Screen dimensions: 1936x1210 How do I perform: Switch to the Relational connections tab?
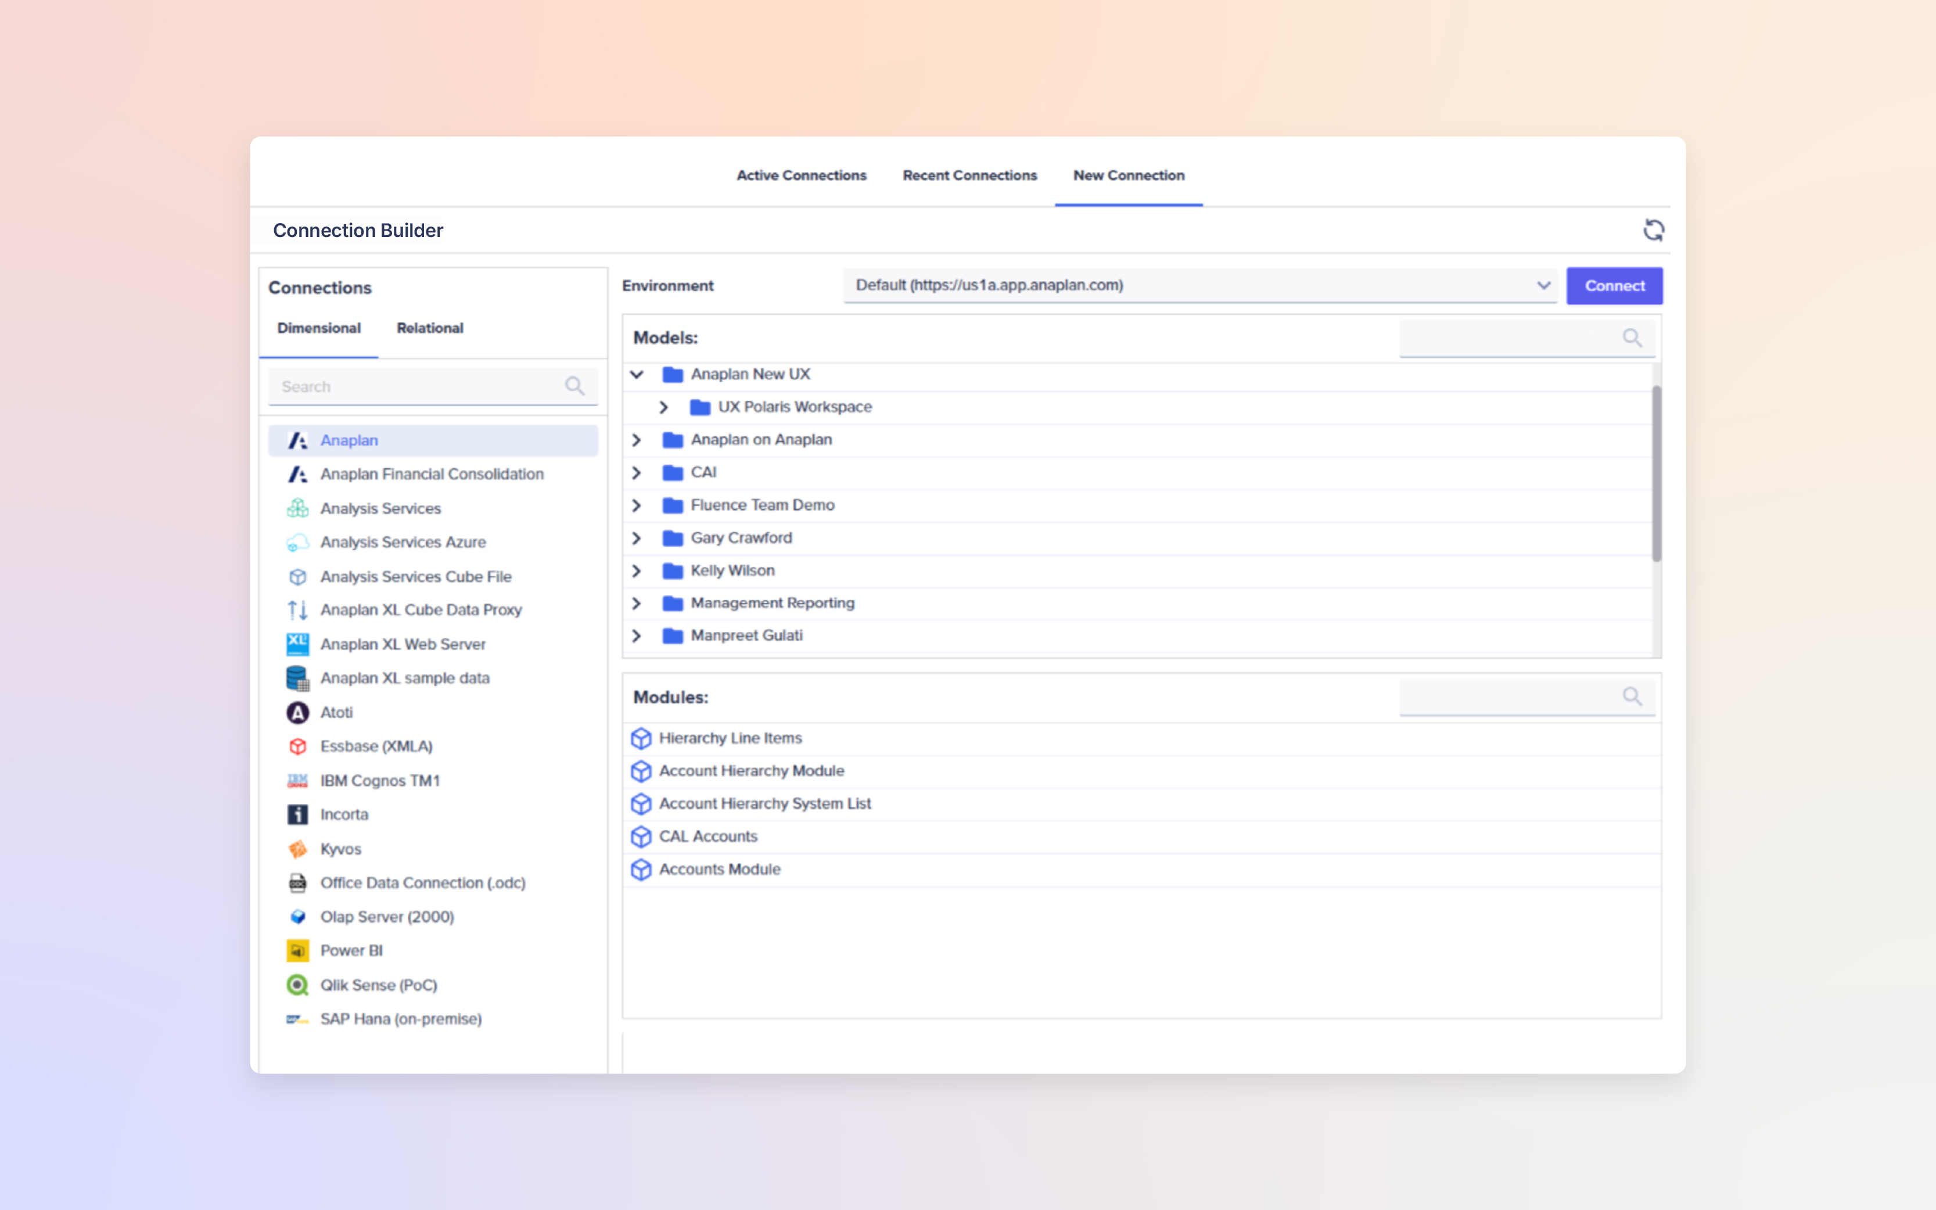(x=430, y=328)
